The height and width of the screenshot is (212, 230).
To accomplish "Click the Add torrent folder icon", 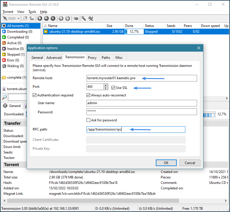I will (x=25, y=19).
